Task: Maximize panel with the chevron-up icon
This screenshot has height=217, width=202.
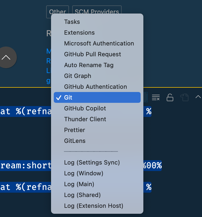Action: 198,97
